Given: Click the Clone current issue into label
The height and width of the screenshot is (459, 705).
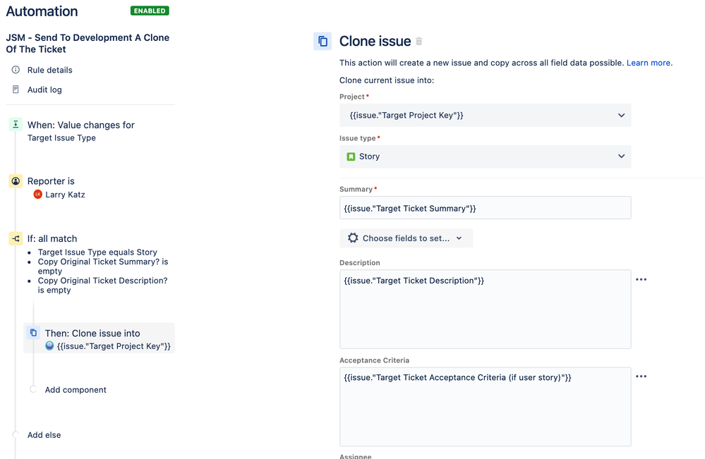Looking at the screenshot, I should [387, 80].
